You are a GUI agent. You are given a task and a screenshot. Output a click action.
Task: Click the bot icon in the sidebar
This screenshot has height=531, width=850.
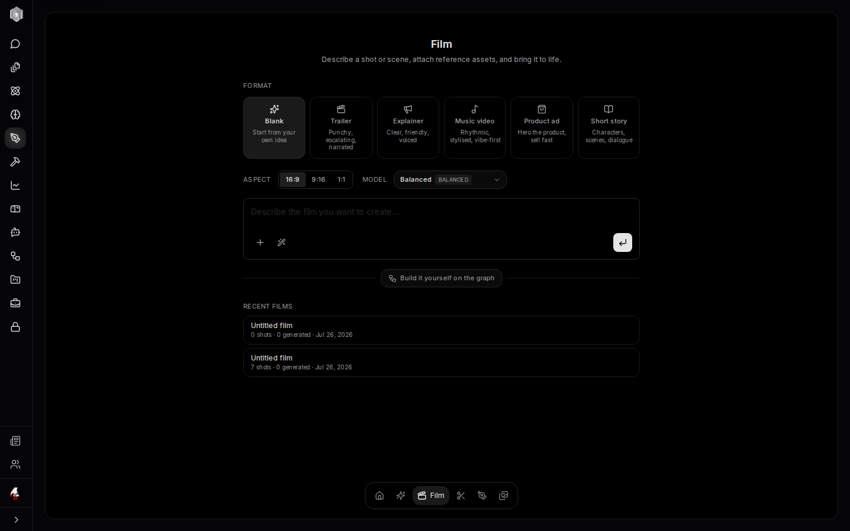pyautogui.click(x=15, y=233)
